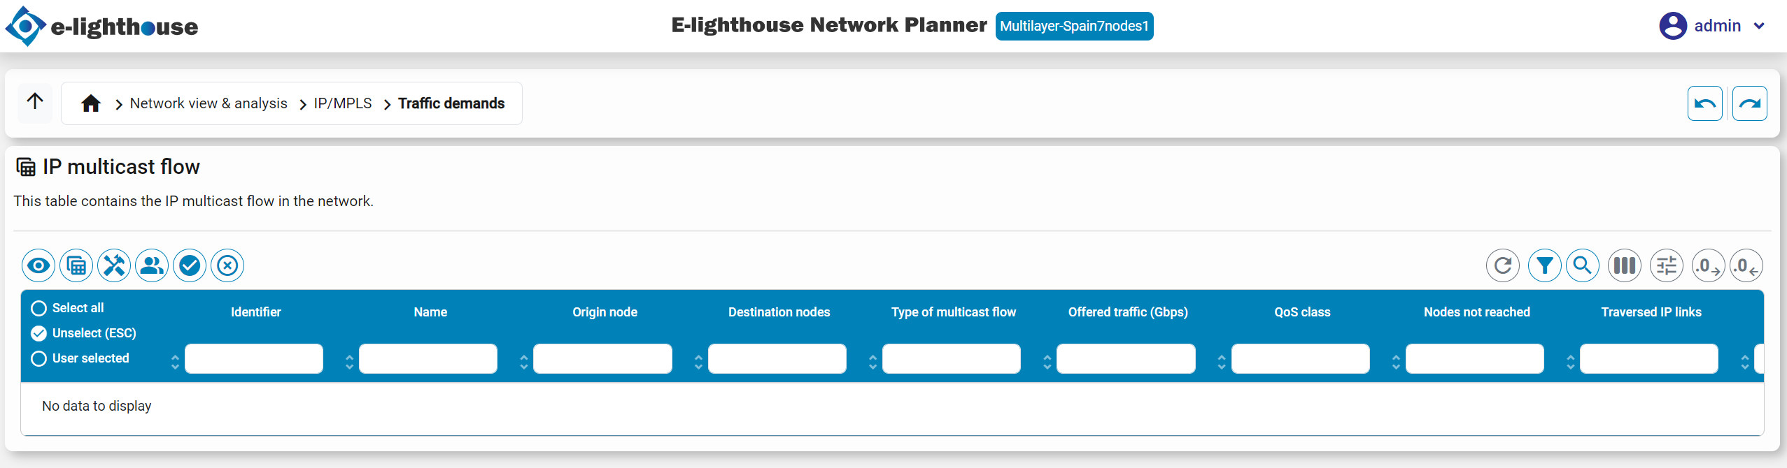
Task: Refresh the table with the reload icon
Action: pos(1503,265)
